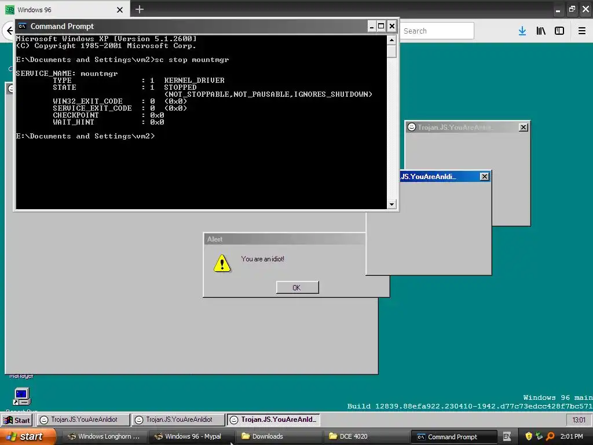Click the network connection tray icon

(539, 437)
